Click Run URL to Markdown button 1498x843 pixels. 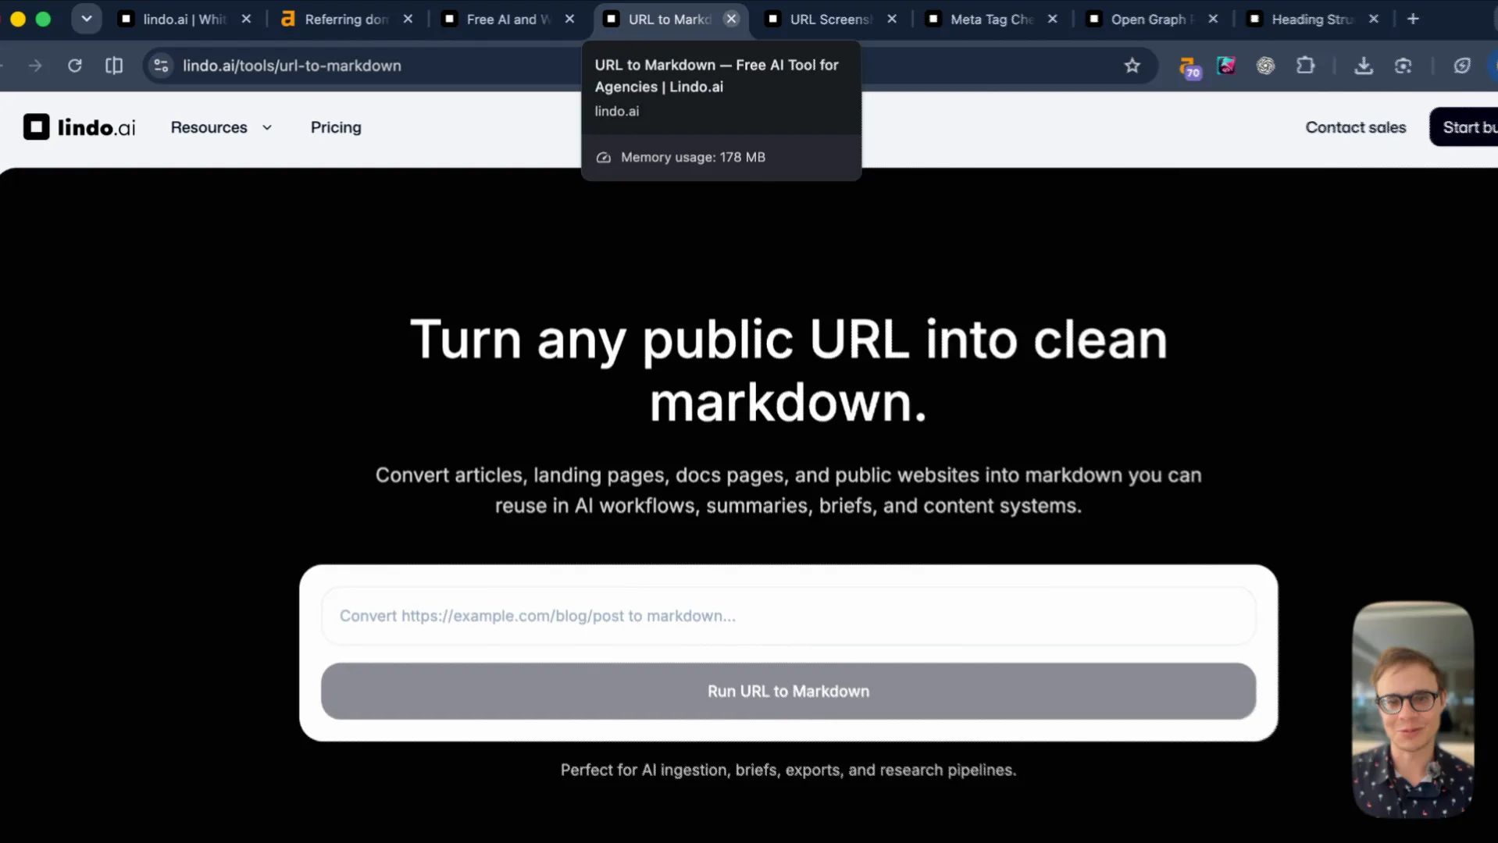coord(788,691)
